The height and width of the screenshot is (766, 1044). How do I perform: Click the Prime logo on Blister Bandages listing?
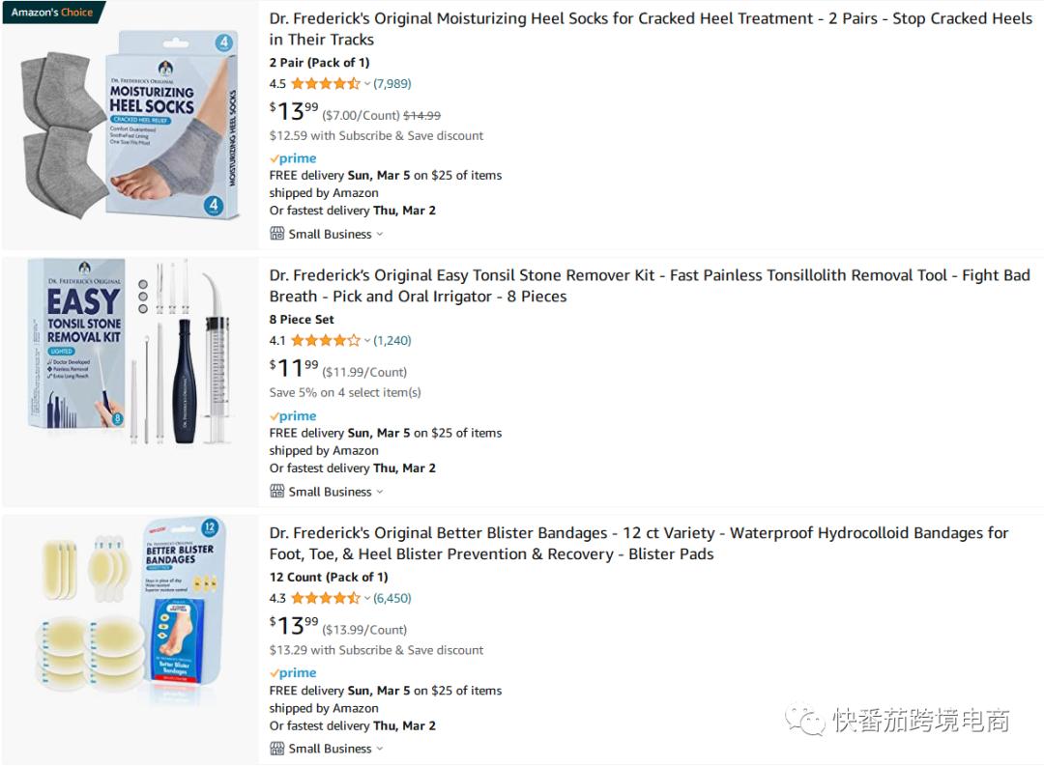(293, 673)
